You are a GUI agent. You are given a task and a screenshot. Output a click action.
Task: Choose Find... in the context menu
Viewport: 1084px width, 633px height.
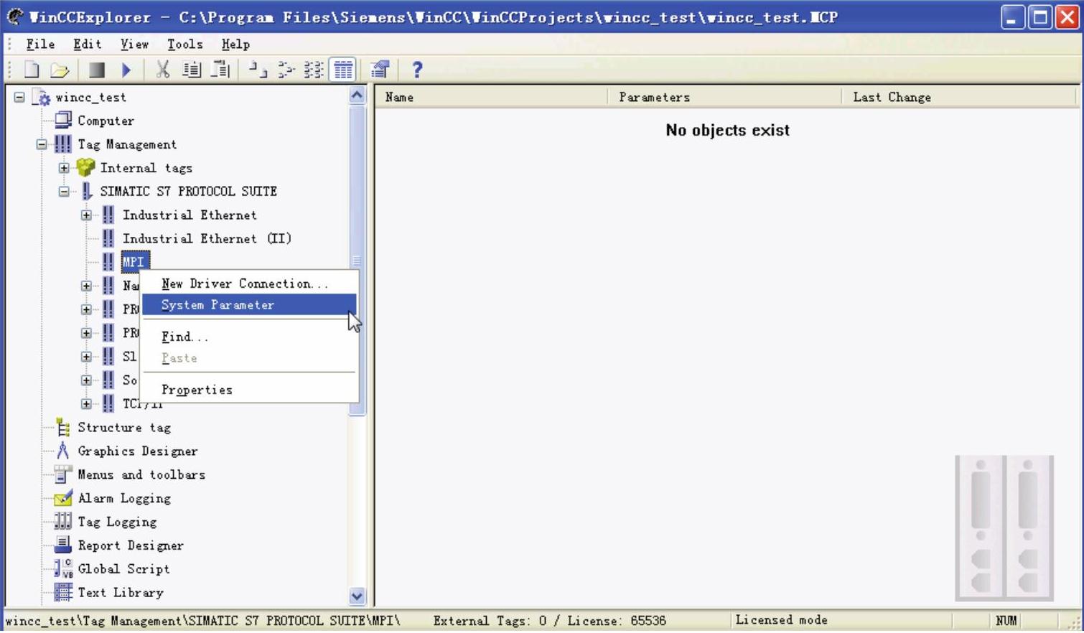pyautogui.click(x=249, y=337)
